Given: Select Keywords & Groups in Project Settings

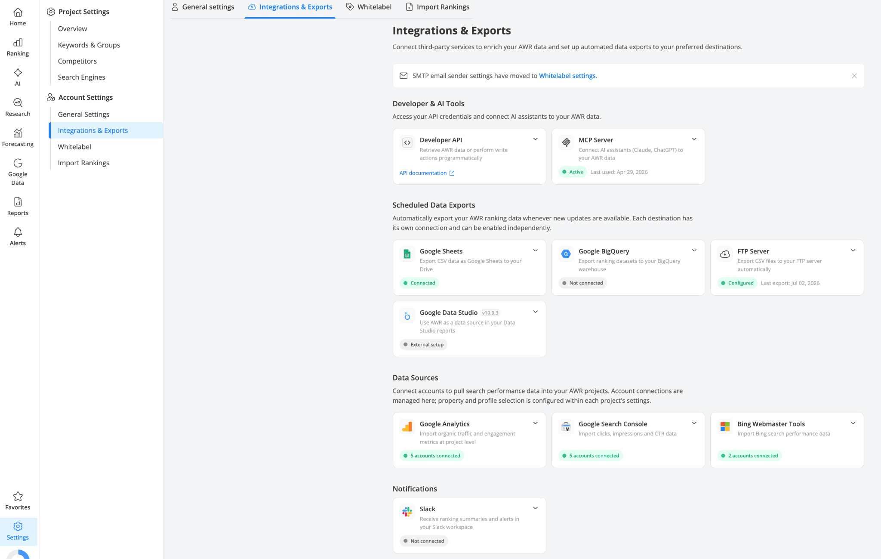Looking at the screenshot, I should coord(89,45).
